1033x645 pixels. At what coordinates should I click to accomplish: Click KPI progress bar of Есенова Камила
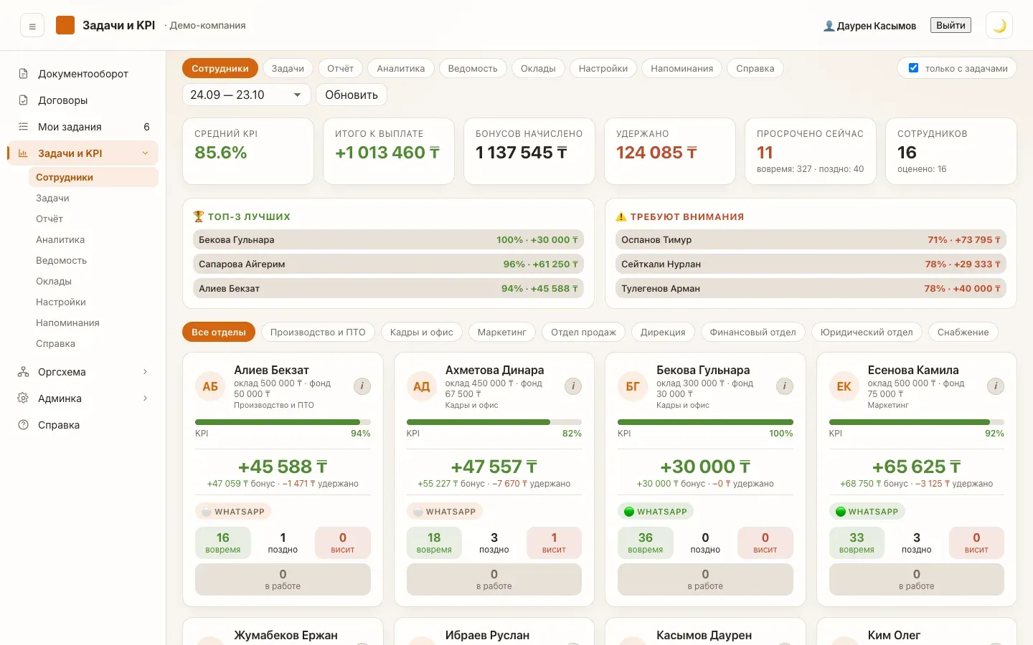[917, 422]
